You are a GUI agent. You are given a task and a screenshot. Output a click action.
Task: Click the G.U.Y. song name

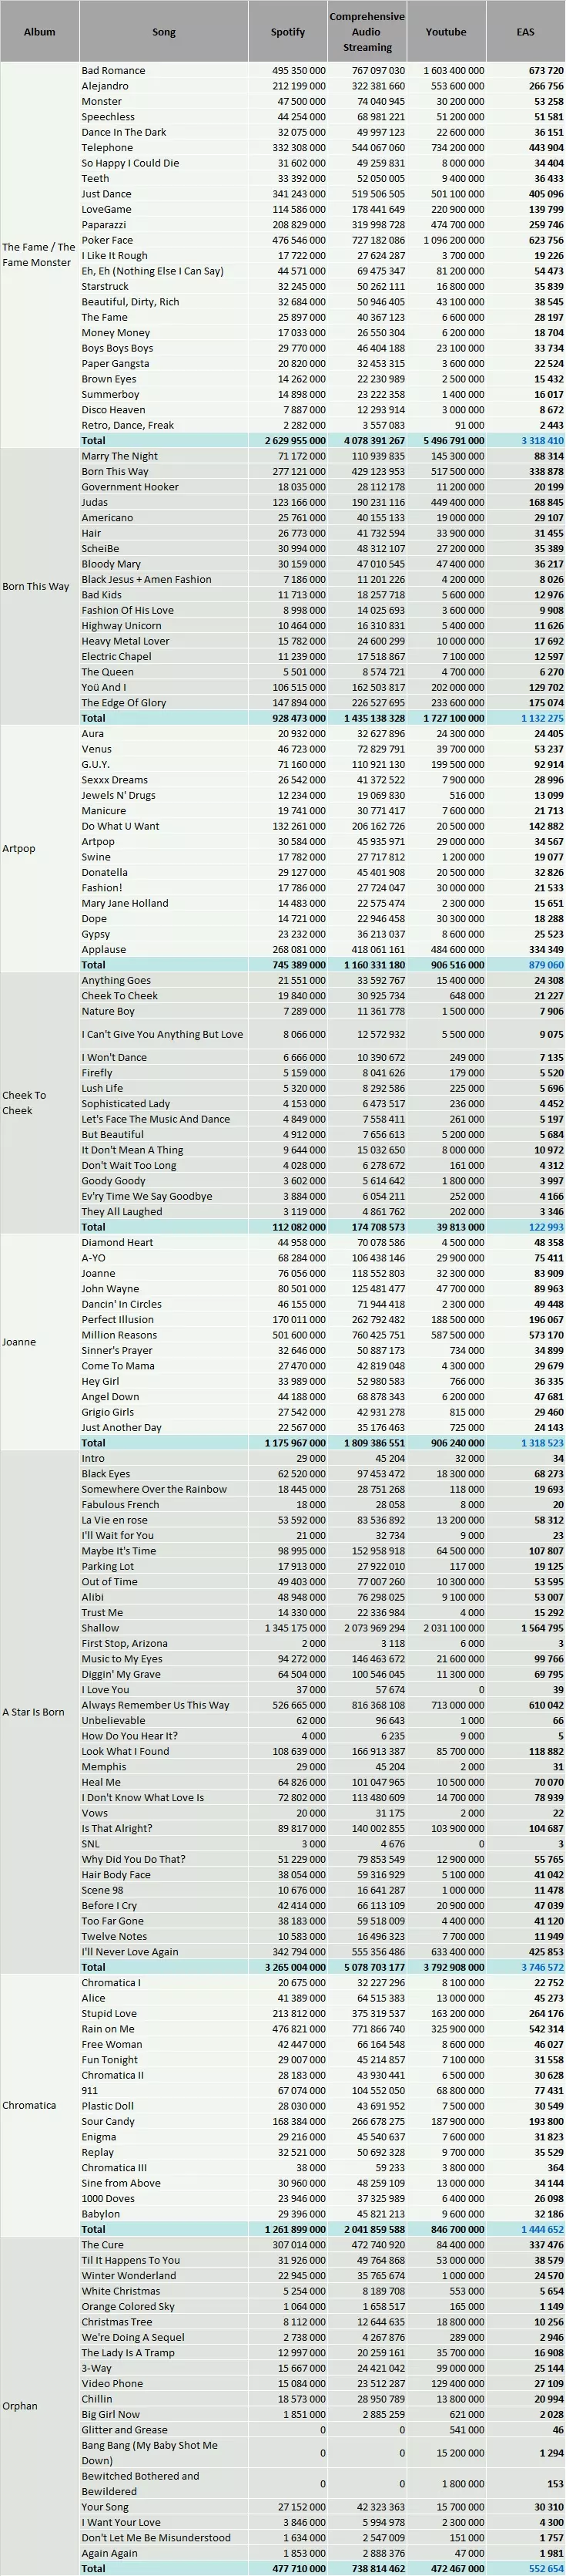tap(95, 764)
